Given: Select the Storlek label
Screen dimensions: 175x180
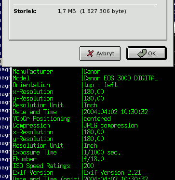Looking at the screenshot, I should coord(25,12).
